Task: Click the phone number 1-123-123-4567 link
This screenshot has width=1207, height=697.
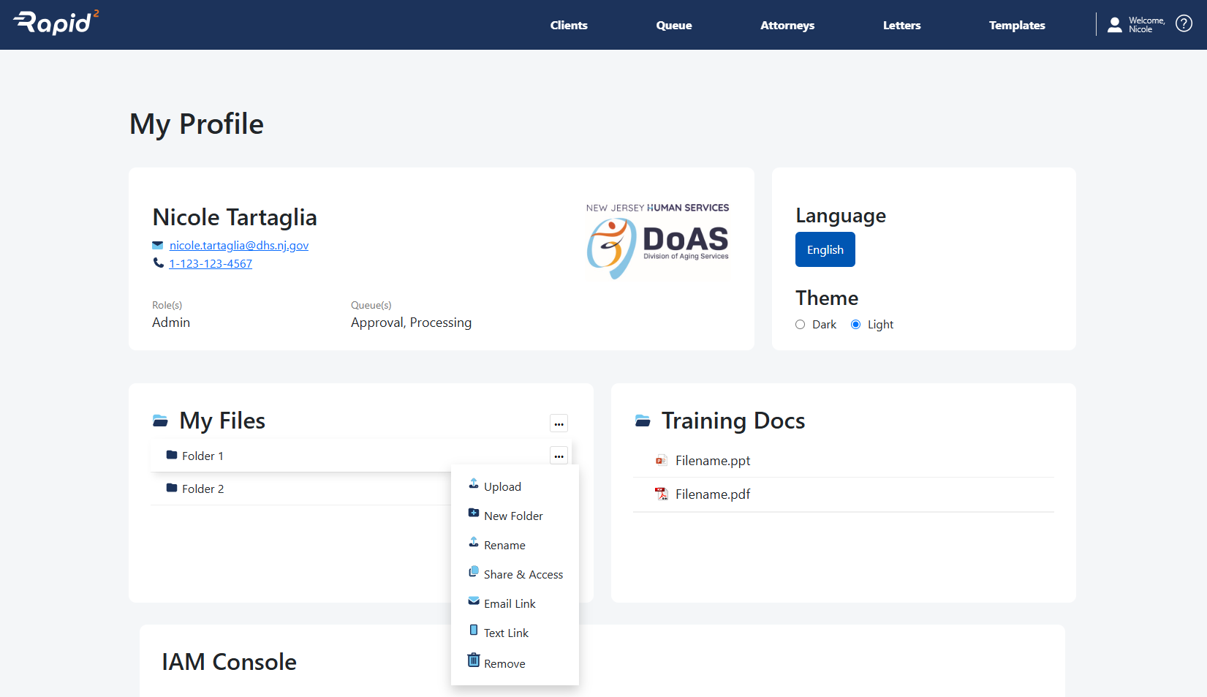Action: coord(211,264)
